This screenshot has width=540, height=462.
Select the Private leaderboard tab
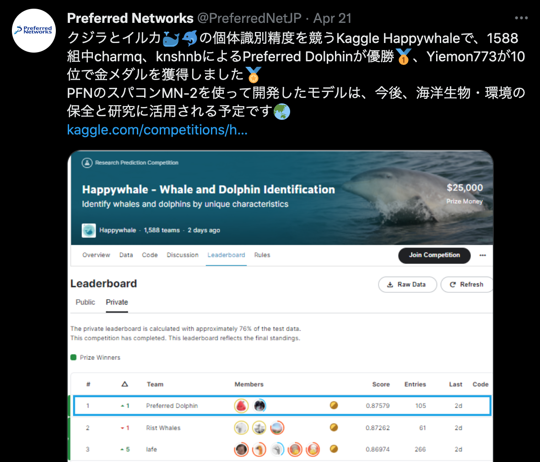pyautogui.click(x=117, y=302)
